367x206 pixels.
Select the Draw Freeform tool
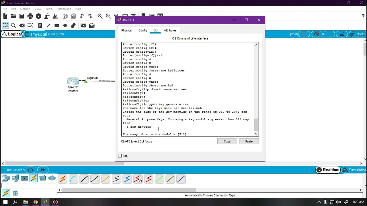point(73,26)
